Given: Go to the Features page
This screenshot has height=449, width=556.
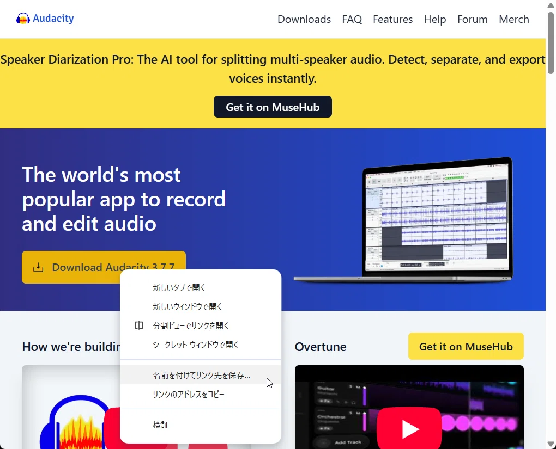Looking at the screenshot, I should tap(392, 19).
